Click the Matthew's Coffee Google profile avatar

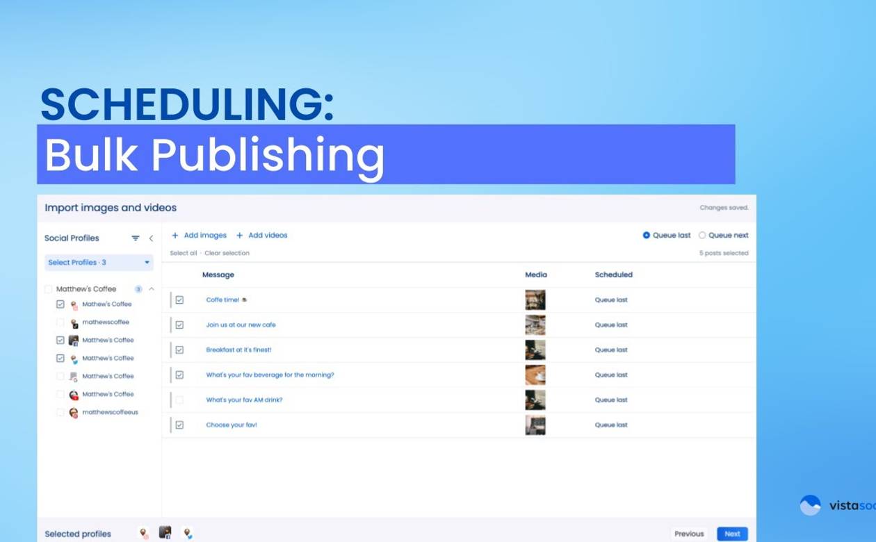click(x=74, y=377)
